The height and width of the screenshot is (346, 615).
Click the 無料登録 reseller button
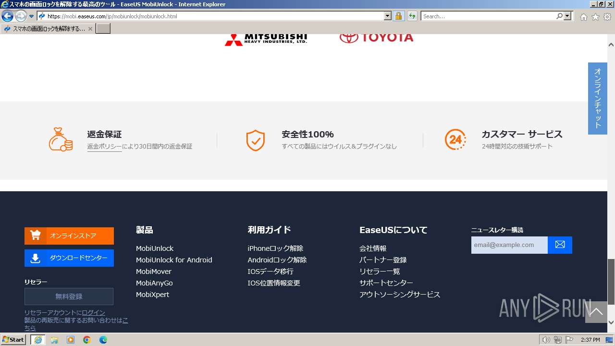69,297
